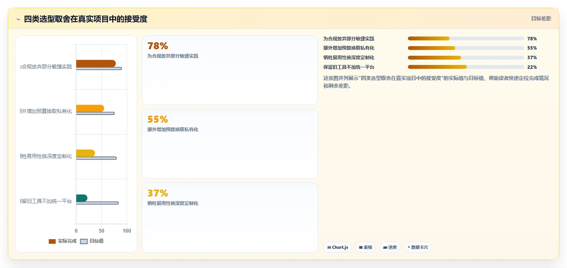The image size is (567, 268).
Task: Toggle the 目标值 legend item in the chart
Action: click(92, 241)
